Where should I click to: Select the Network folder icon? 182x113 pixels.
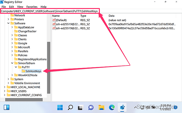pyautogui.click(x=12, y=15)
